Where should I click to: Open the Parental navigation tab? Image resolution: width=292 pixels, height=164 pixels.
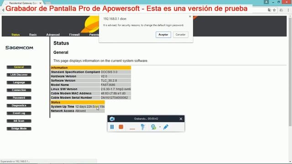point(94,35)
